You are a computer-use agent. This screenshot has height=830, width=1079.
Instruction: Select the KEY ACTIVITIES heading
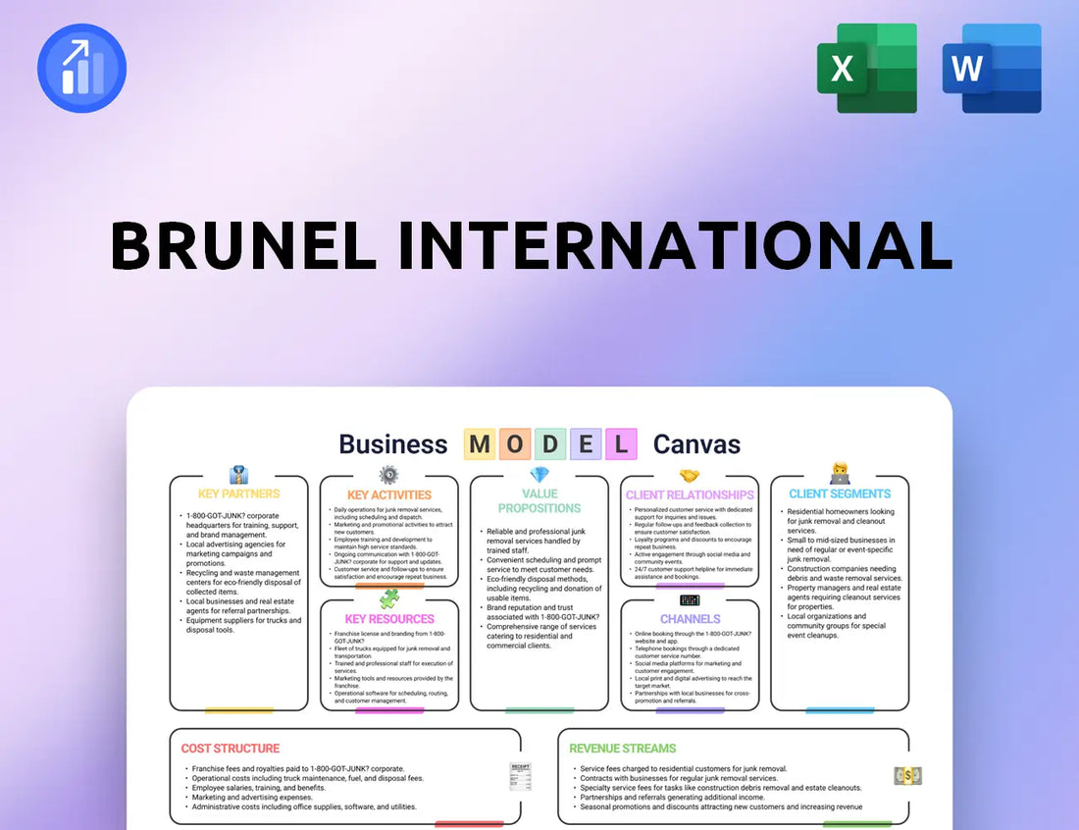click(x=388, y=494)
